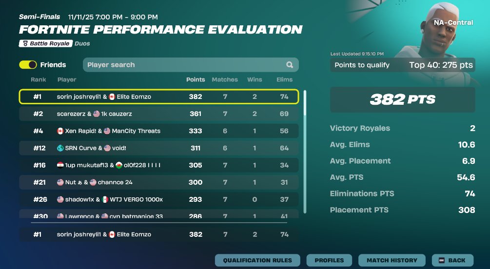Click the Battle Royale mode badge
Screen dimensions: 490x269
pos(46,43)
